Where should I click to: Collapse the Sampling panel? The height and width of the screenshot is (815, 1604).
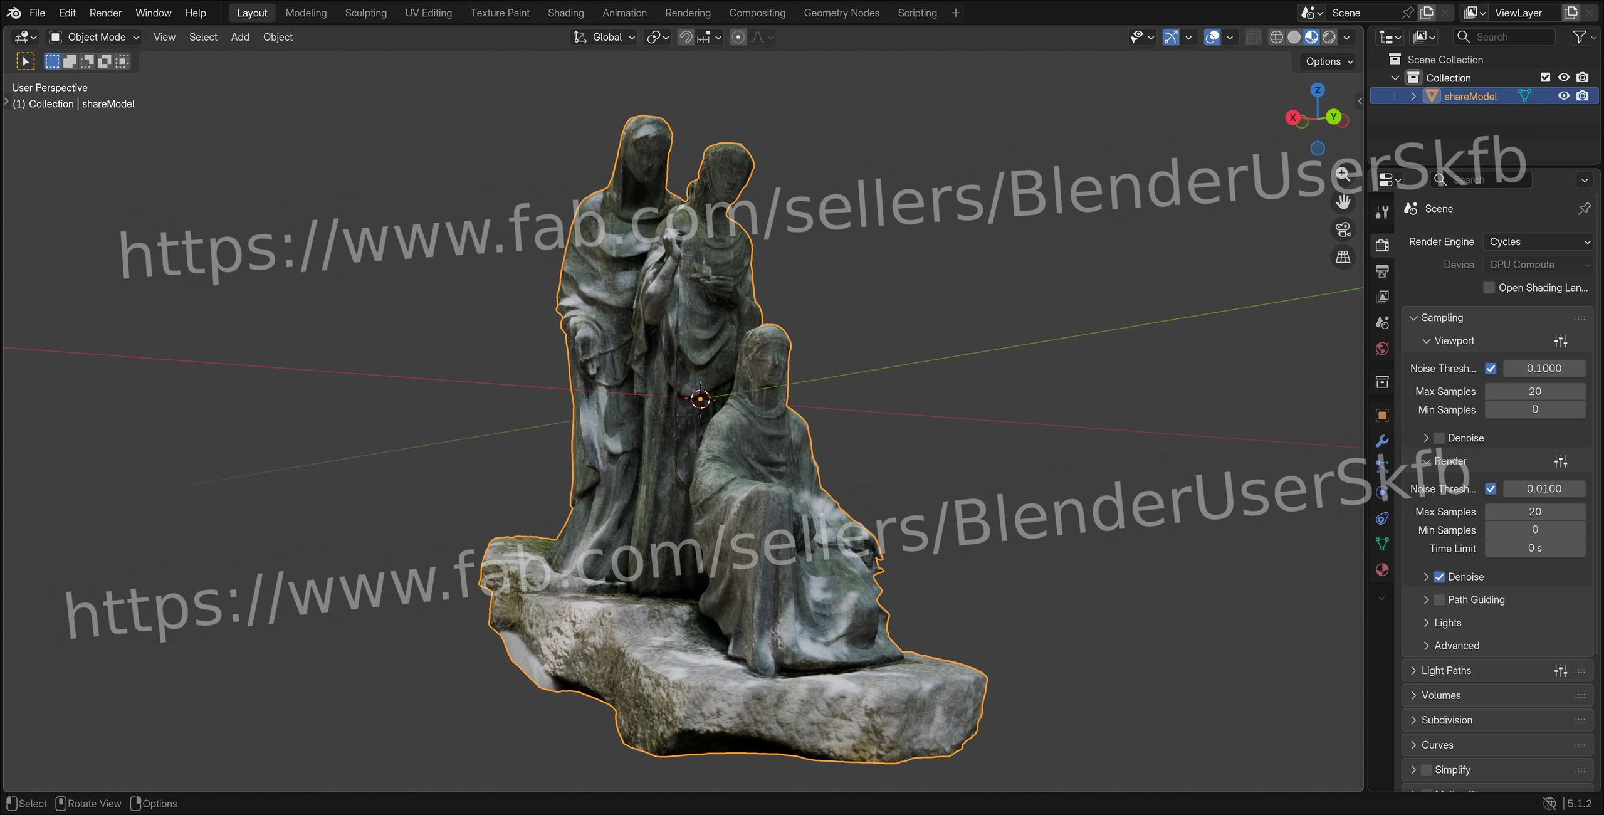(x=1413, y=318)
